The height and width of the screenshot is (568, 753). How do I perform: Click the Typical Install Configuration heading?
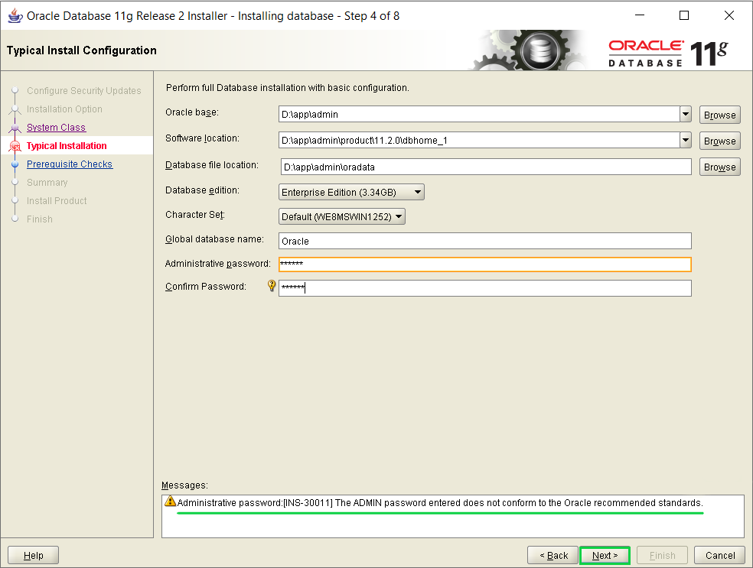(x=82, y=50)
